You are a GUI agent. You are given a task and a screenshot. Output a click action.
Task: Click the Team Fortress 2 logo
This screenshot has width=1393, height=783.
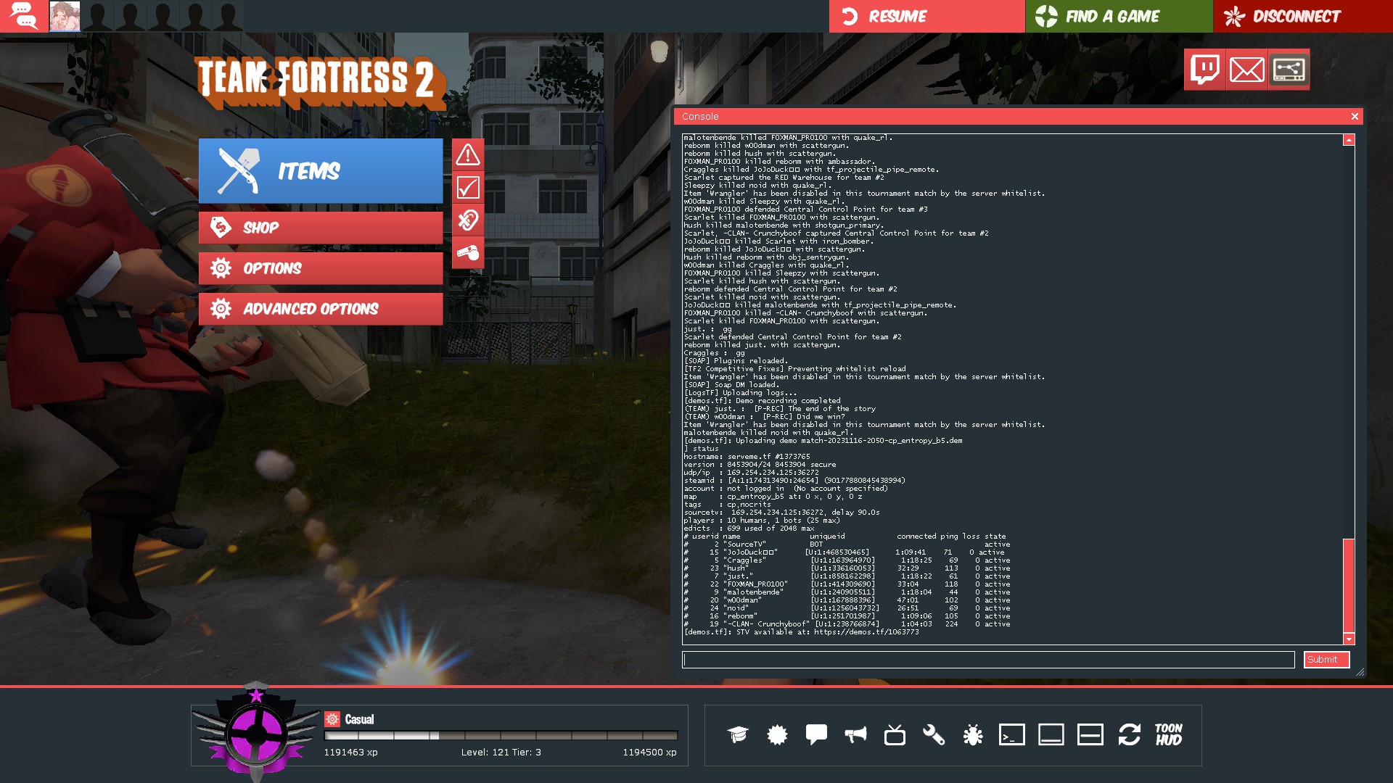tap(321, 82)
